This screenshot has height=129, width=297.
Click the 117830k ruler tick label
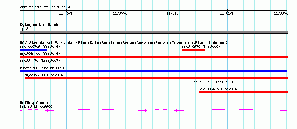point(281,13)
